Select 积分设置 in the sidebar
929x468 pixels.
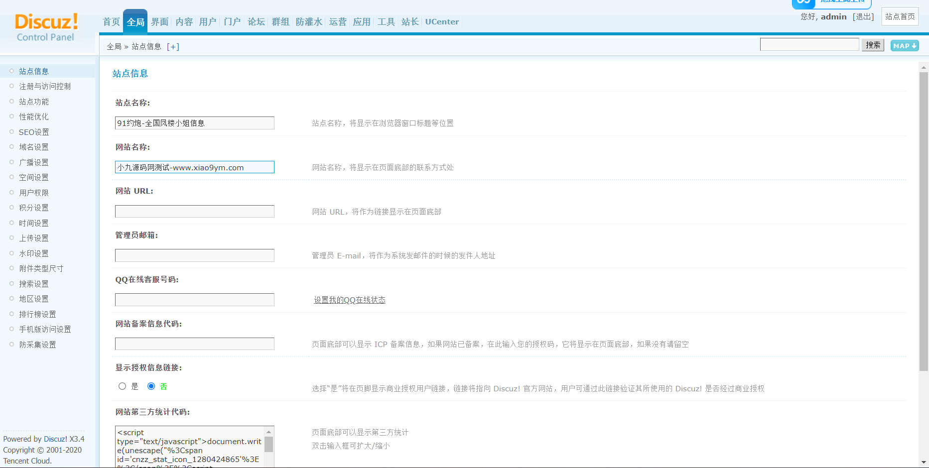34,208
